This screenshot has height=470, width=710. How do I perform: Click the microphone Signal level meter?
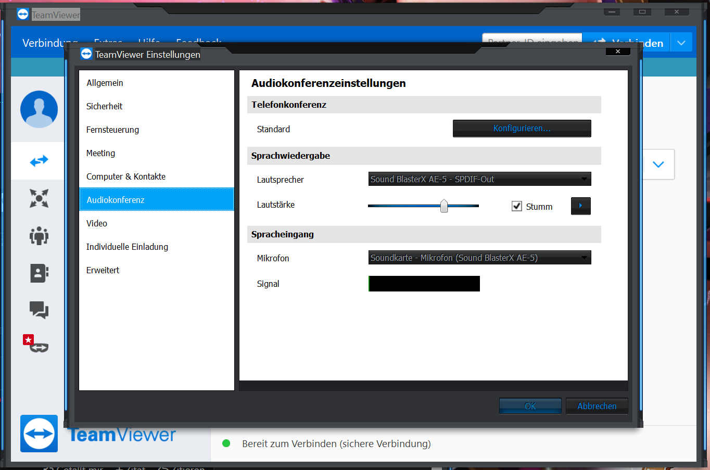pyautogui.click(x=424, y=284)
